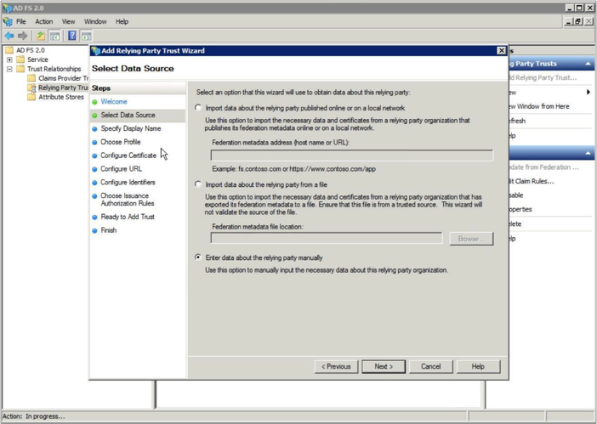Click the Finish step

(x=109, y=230)
